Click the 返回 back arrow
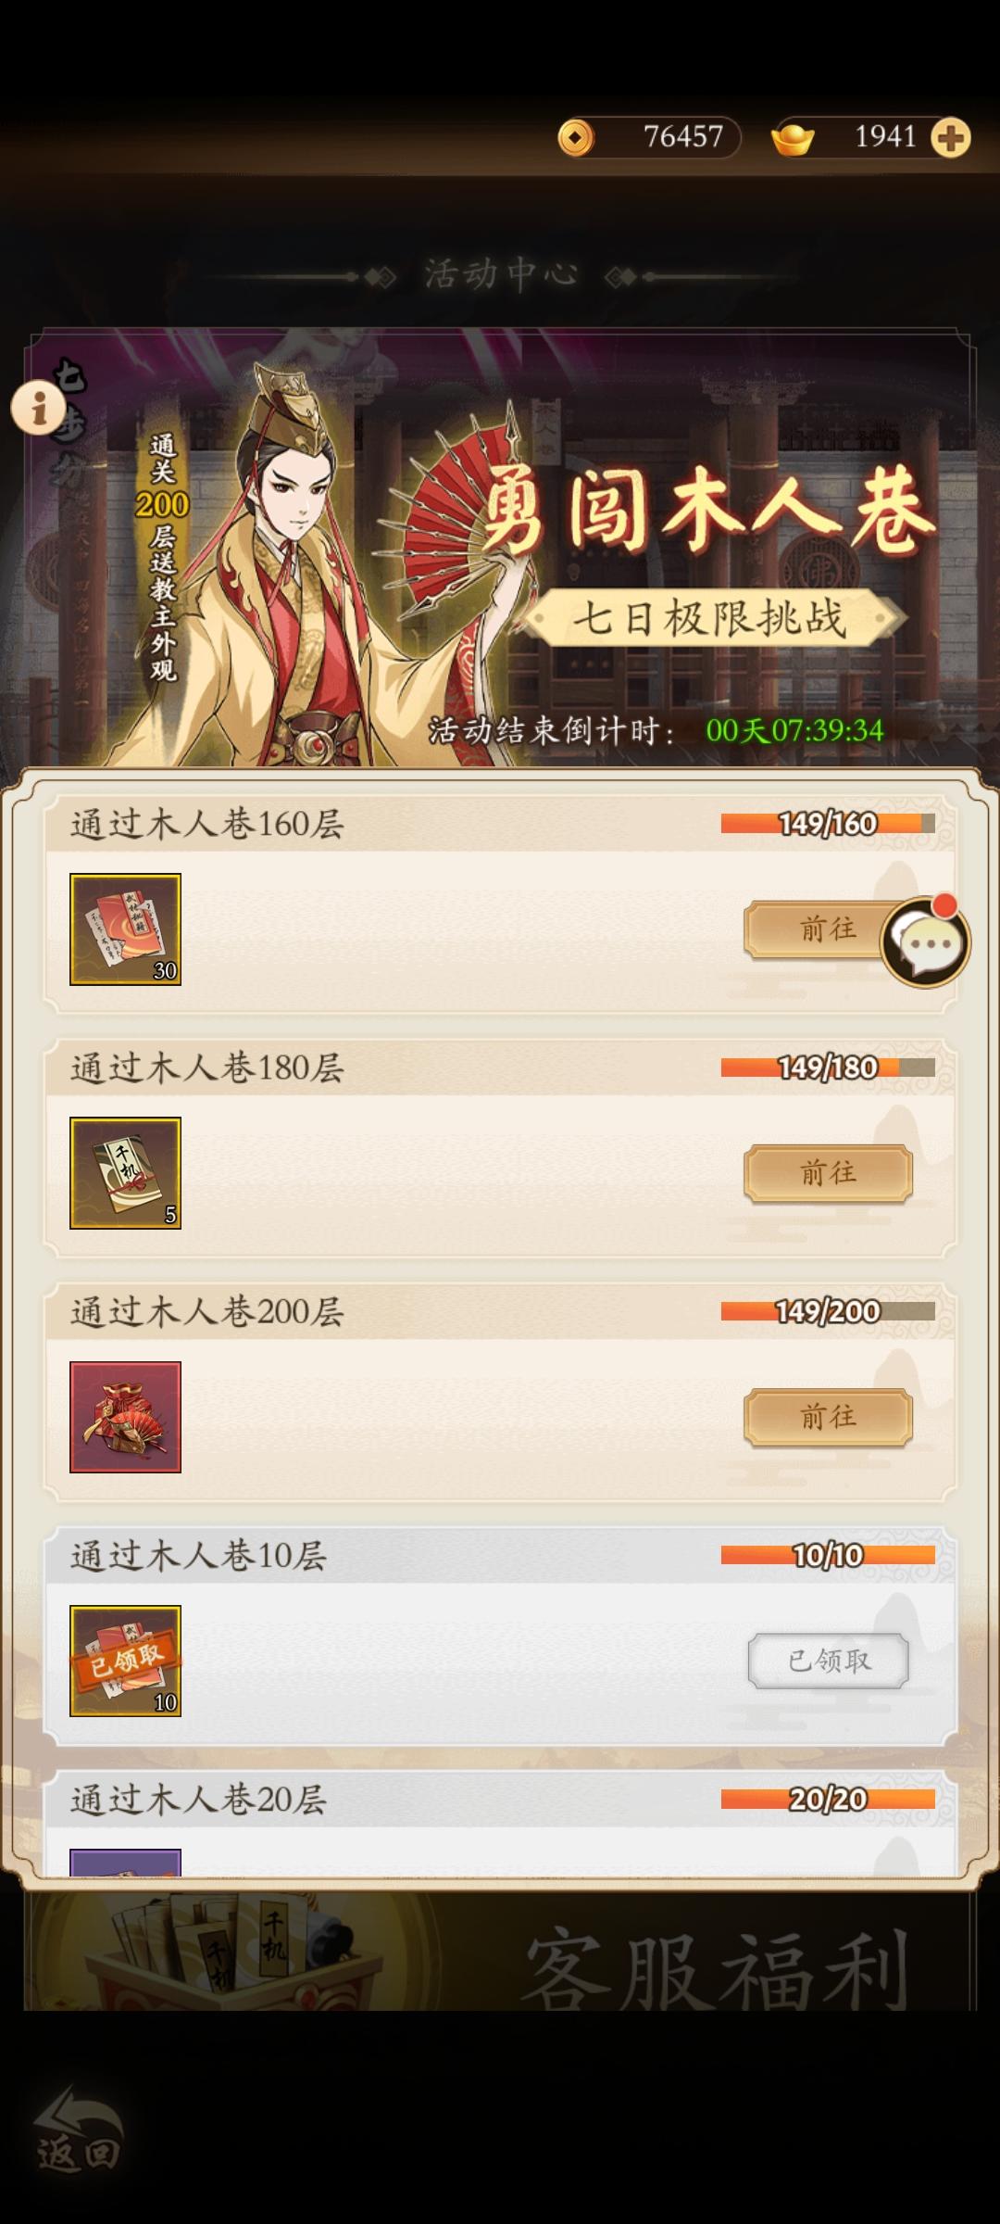The height and width of the screenshot is (2224, 1000). 79,2130
